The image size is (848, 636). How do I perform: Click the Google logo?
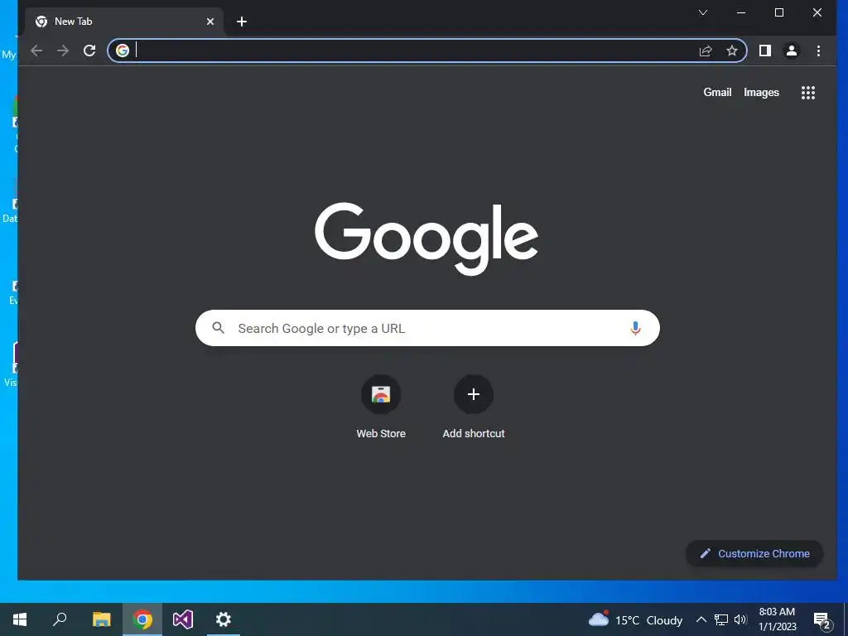[x=426, y=238]
